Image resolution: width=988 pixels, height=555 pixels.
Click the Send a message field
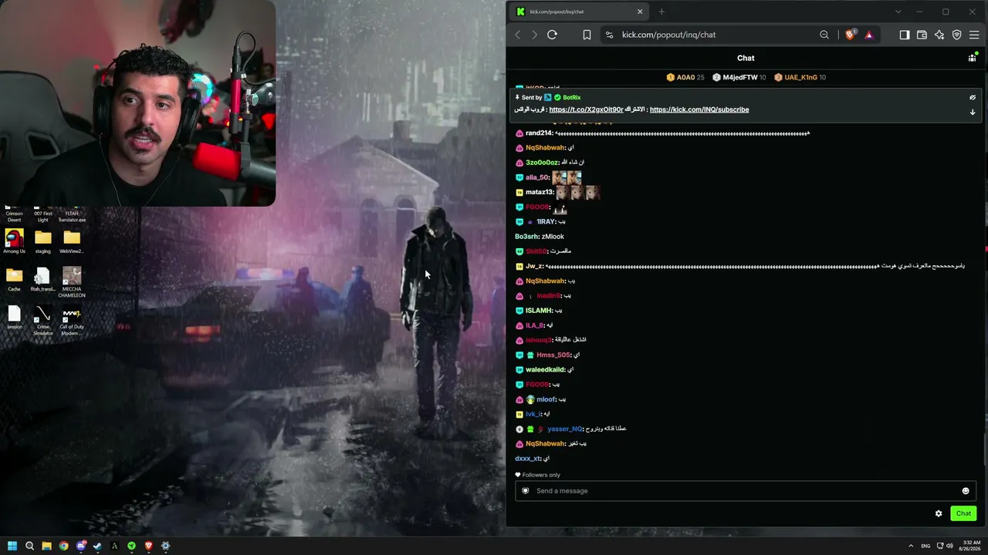[x=746, y=491]
